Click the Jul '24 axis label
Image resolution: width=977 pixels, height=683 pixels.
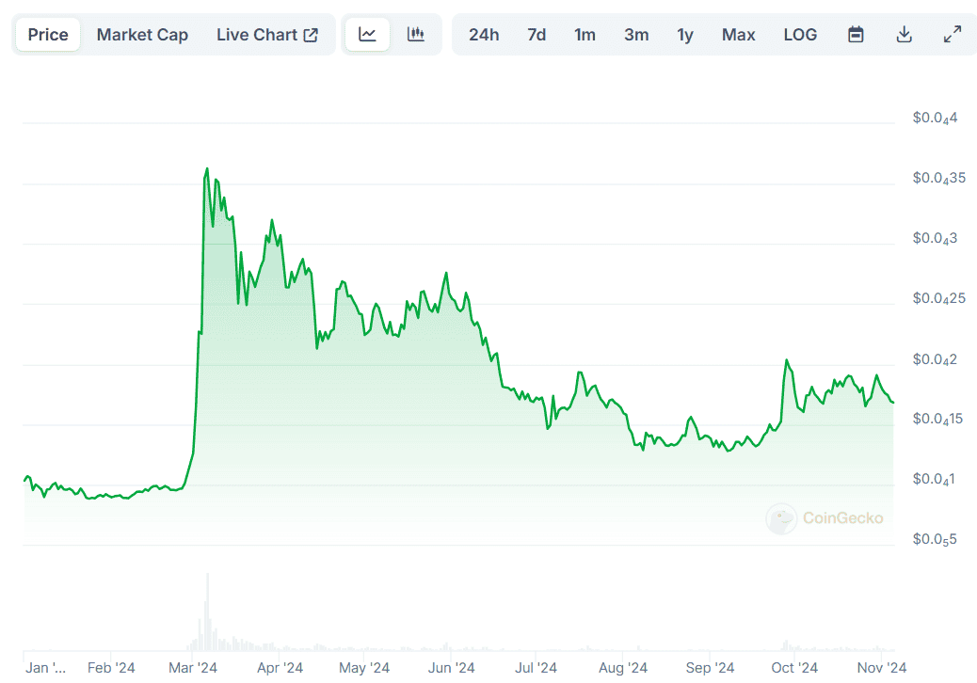tap(536, 667)
